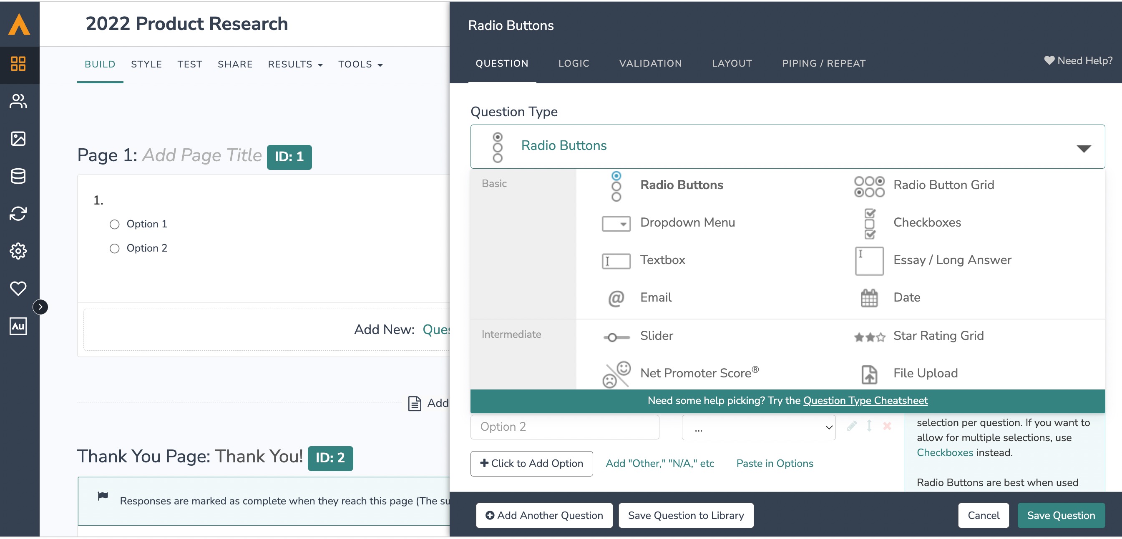Open the reporting value dropdown beside Option 2

(x=758, y=428)
